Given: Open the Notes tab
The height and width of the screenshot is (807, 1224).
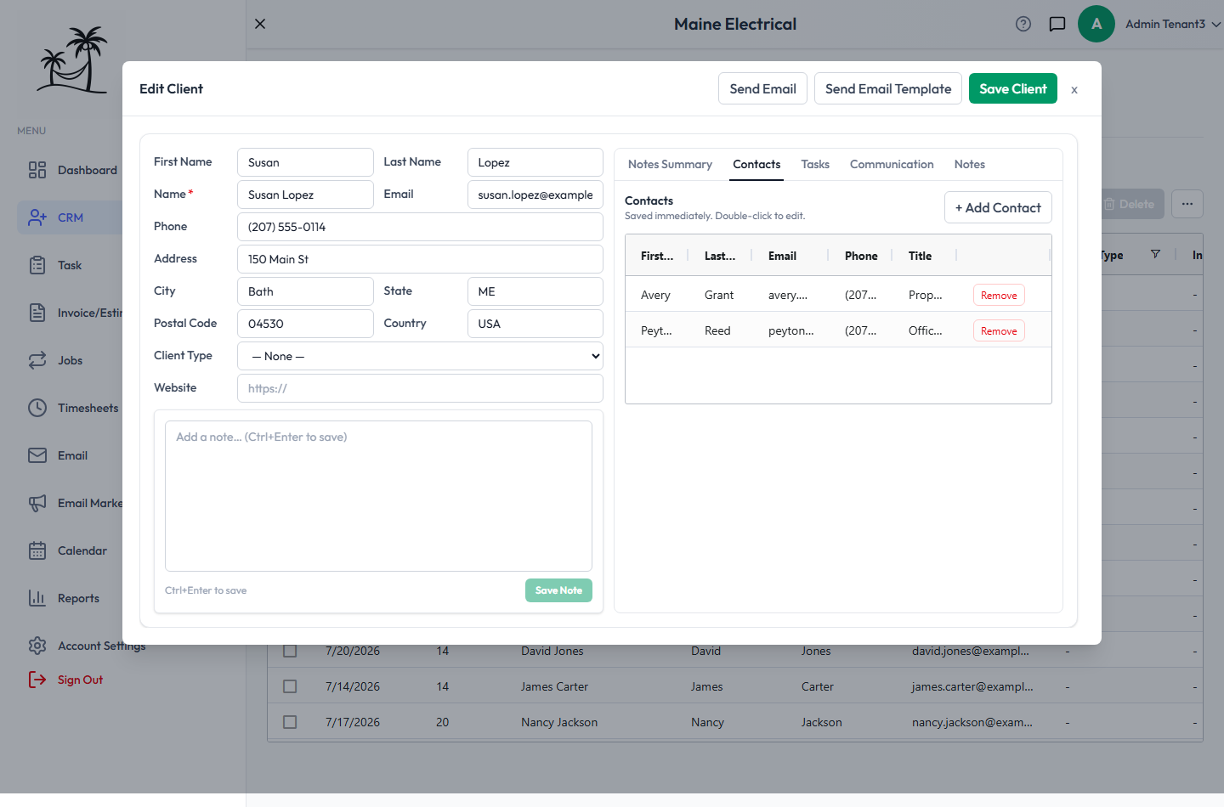Looking at the screenshot, I should (969, 164).
